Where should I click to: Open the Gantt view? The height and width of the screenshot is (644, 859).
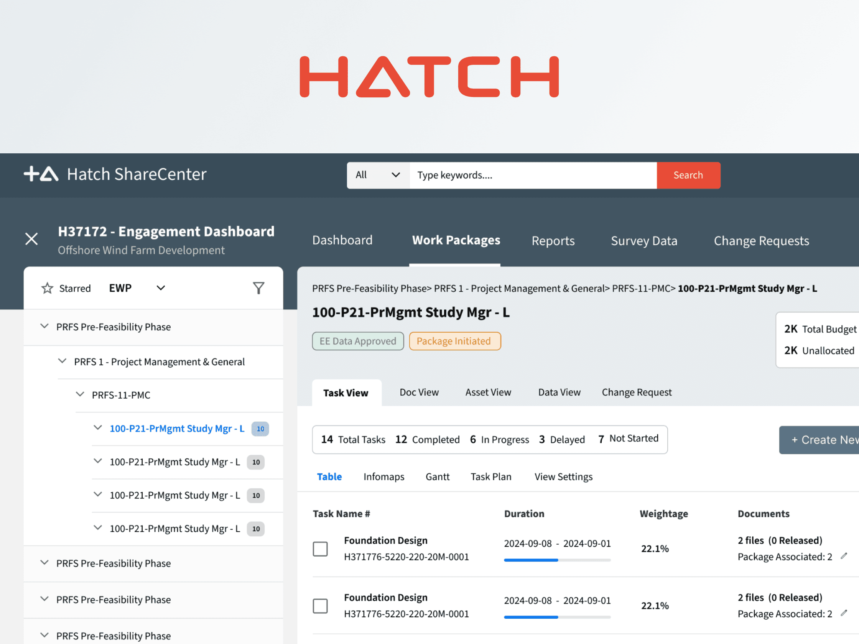[437, 477]
